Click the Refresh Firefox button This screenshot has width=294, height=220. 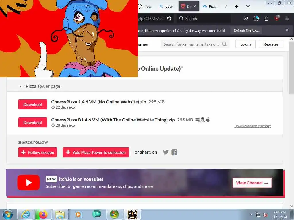[x=246, y=30]
